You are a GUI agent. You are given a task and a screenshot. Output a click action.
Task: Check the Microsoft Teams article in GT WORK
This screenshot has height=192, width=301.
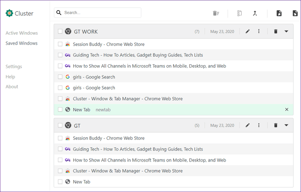(x=60, y=66)
